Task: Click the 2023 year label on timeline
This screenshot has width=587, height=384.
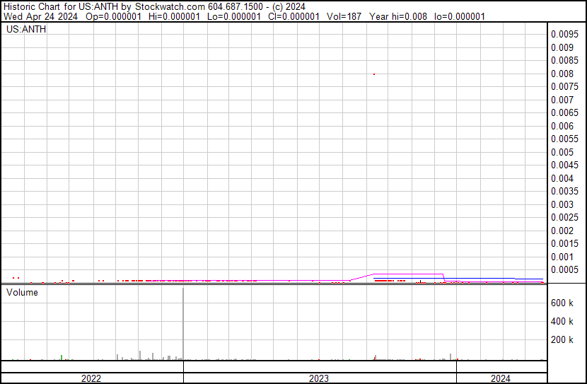Action: (x=319, y=378)
